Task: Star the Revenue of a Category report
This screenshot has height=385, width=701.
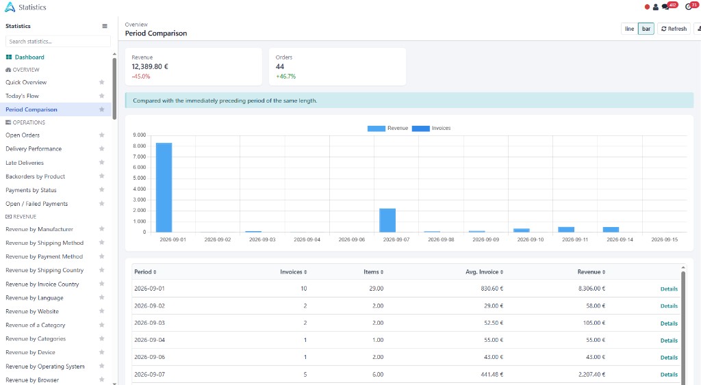Action: pos(101,325)
